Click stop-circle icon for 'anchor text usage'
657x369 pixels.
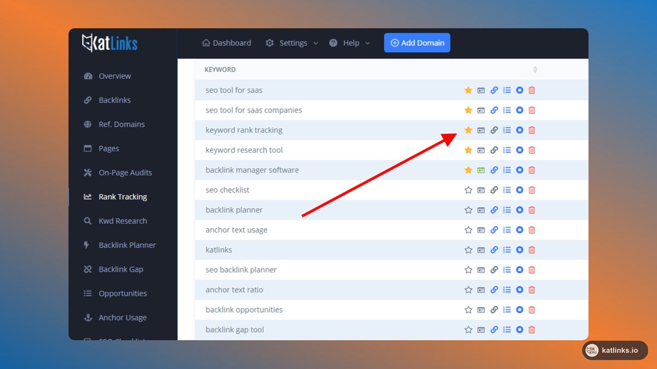[x=520, y=230]
